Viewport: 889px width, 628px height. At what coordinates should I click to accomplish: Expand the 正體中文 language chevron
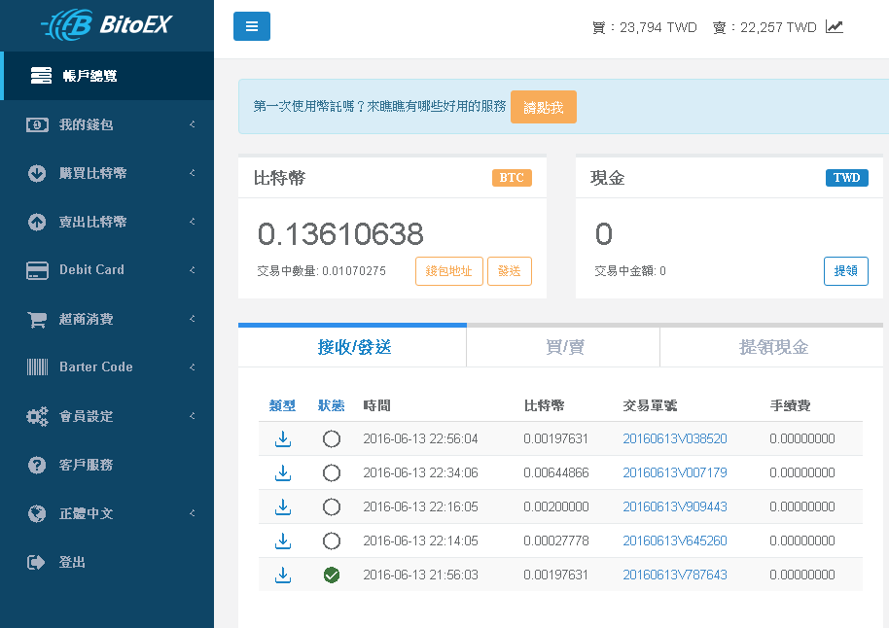point(193,513)
